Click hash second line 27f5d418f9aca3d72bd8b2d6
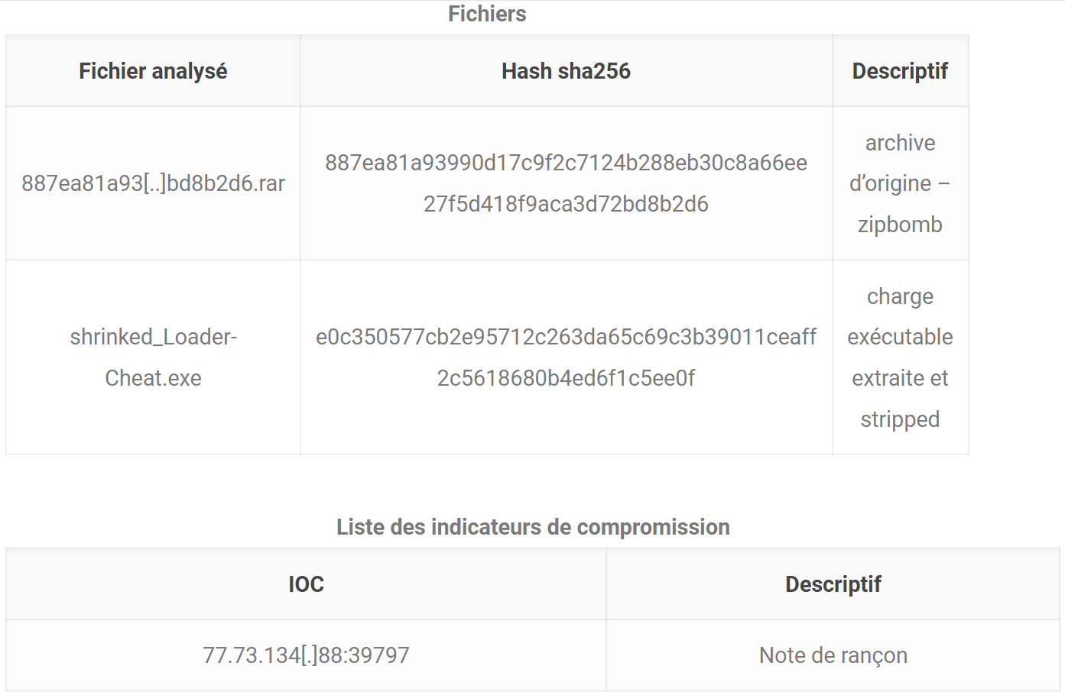This screenshot has height=692, width=1065. pyautogui.click(x=566, y=204)
